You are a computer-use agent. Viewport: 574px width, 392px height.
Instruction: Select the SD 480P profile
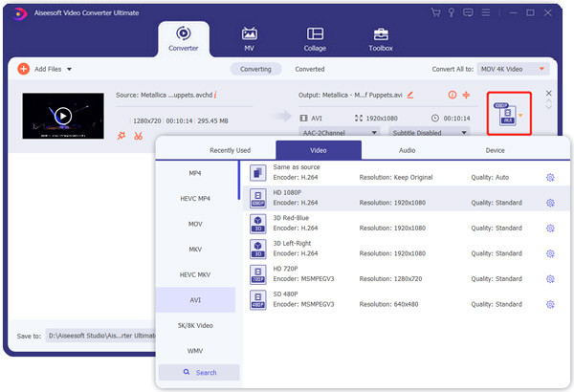[x=407, y=299]
